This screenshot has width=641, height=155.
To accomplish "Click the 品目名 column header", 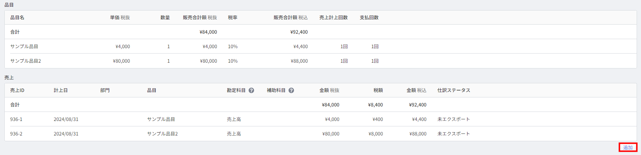I will click(x=17, y=17).
